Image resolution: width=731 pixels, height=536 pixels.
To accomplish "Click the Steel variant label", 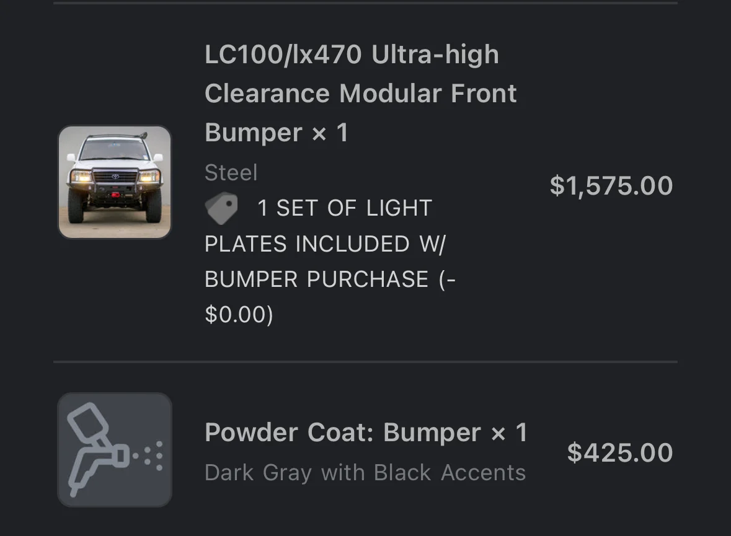I will tap(231, 173).
